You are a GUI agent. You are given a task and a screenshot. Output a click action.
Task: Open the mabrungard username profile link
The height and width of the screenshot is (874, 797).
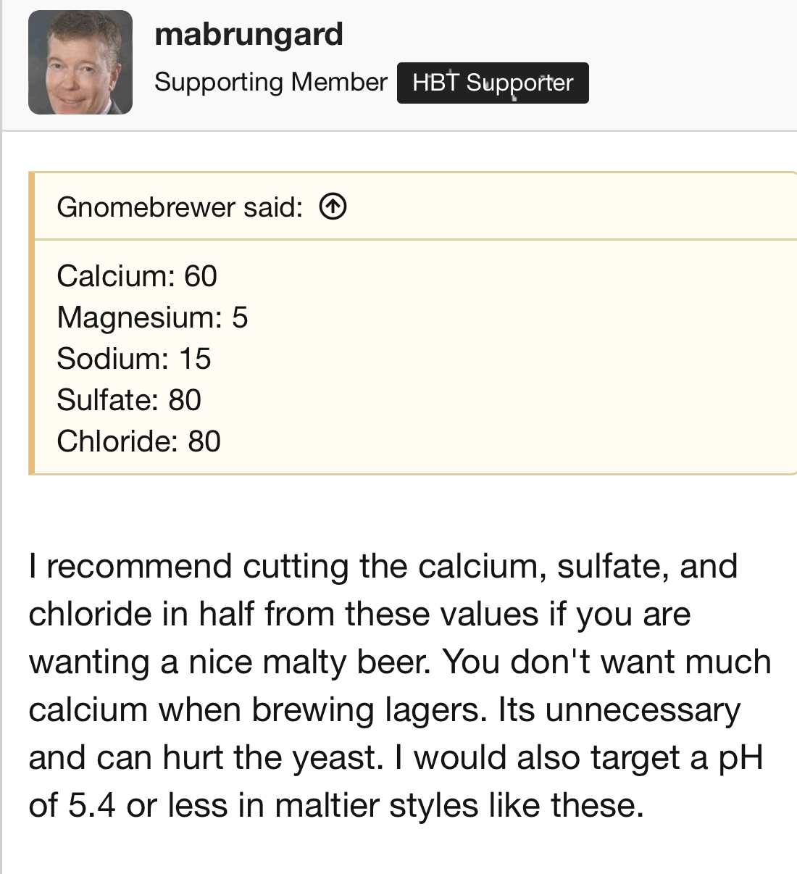pos(249,34)
